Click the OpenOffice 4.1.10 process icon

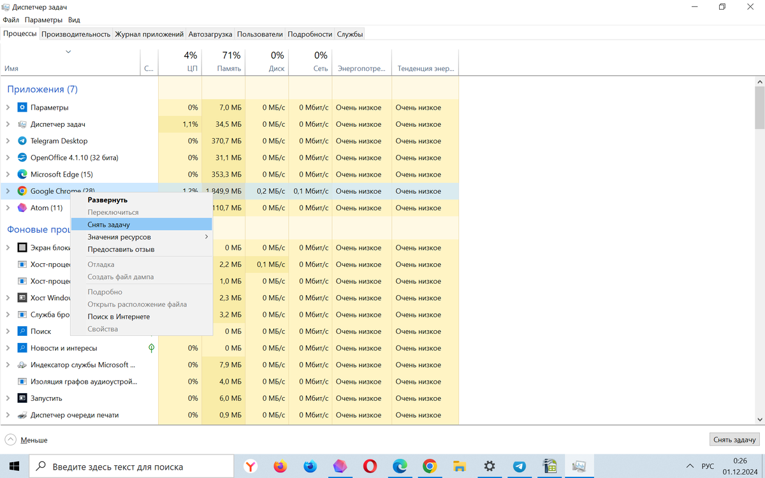click(22, 157)
